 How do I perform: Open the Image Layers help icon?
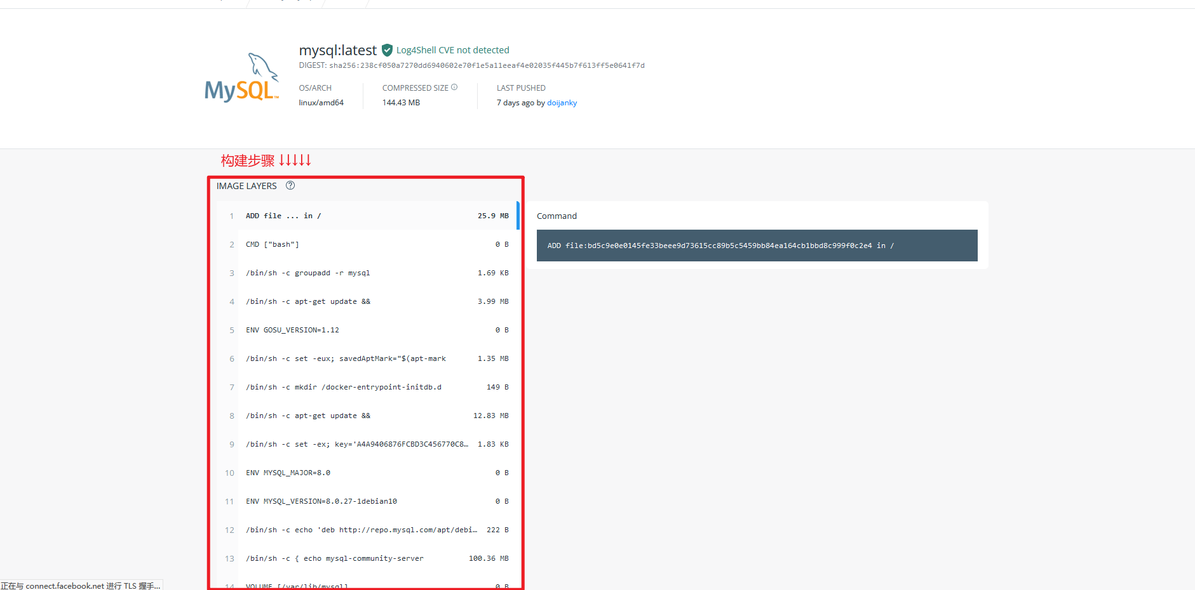click(x=290, y=186)
